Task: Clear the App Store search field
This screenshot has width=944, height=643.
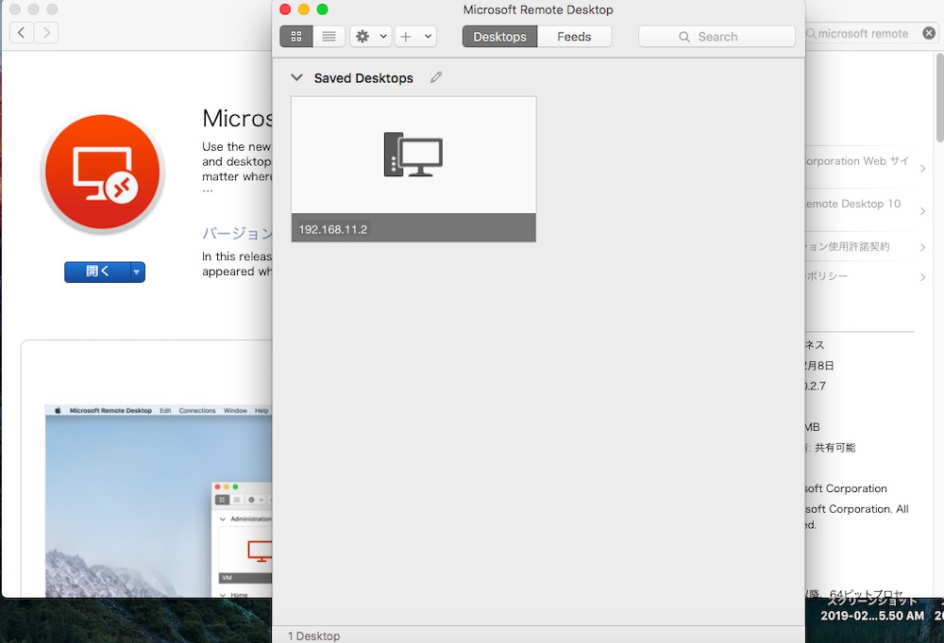Action: pyautogui.click(x=929, y=33)
